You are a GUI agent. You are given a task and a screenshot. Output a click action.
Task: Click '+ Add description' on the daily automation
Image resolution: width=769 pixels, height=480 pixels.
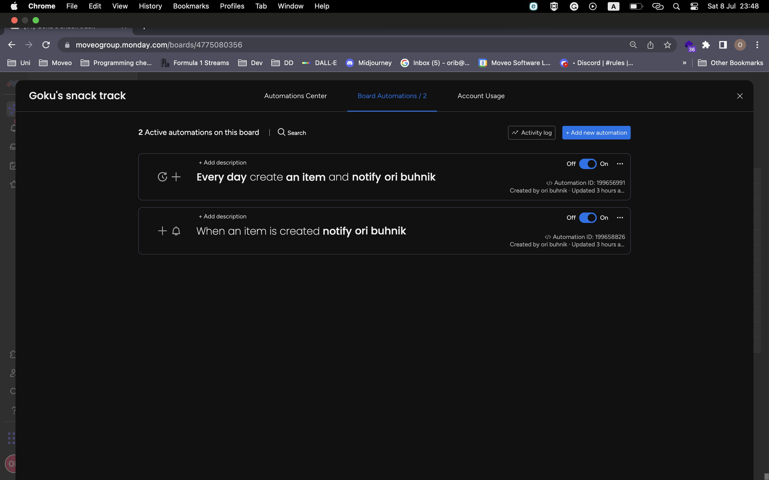pos(222,162)
